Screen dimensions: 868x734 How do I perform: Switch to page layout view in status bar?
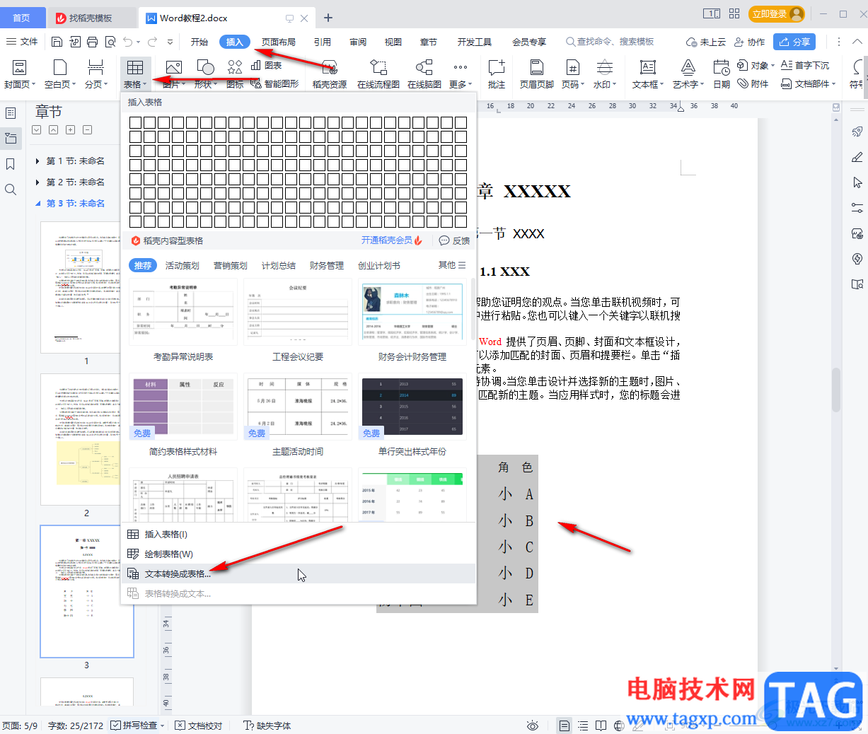[564, 726]
